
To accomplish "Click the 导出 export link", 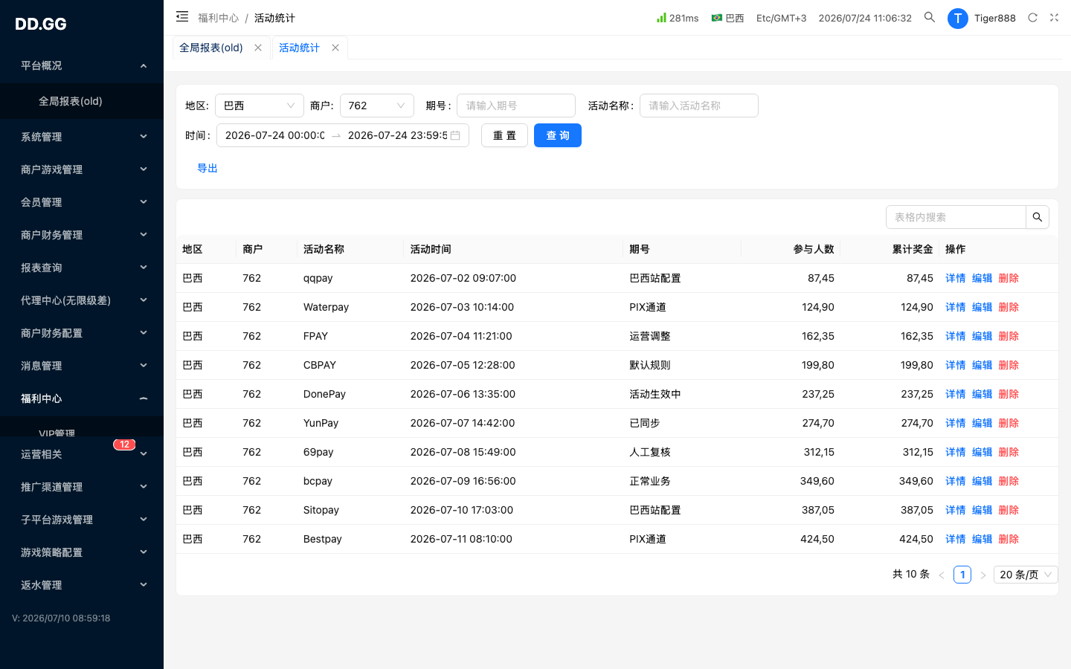I will point(208,168).
